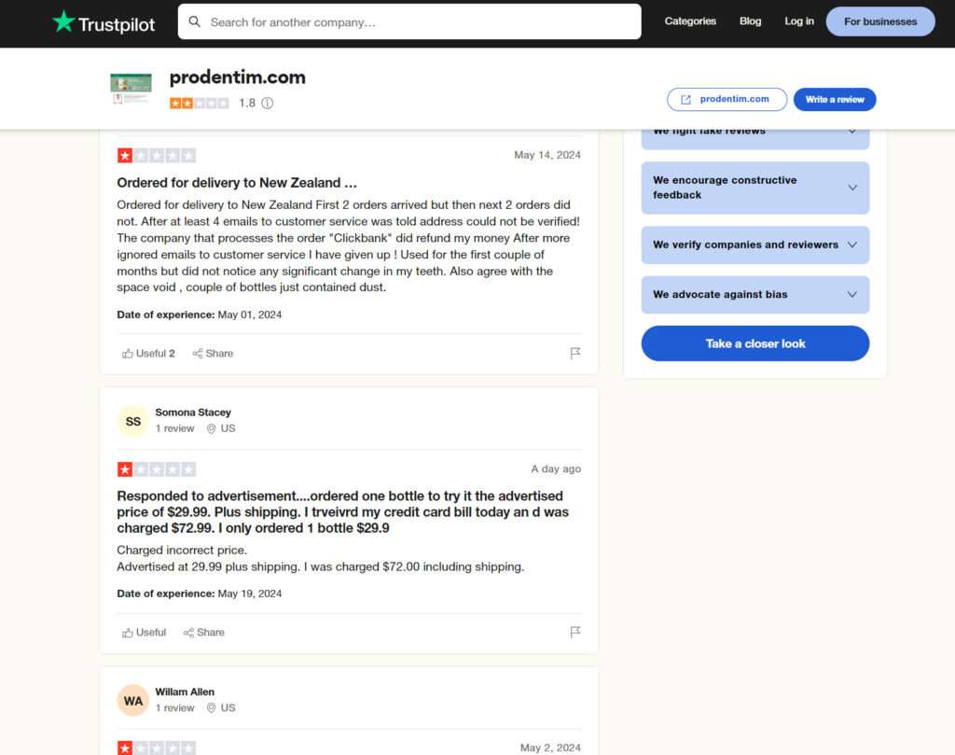955x755 pixels.
Task: Open the prodentim.com website link
Action: (727, 100)
